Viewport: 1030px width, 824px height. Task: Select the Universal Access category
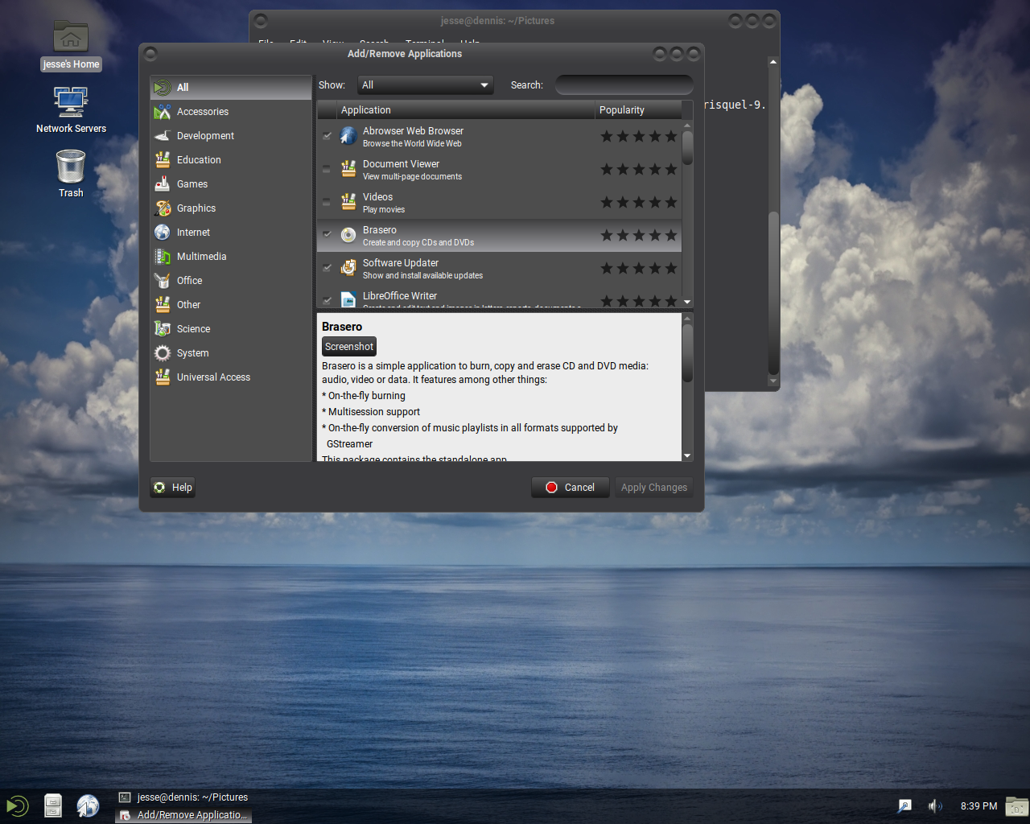point(231,377)
